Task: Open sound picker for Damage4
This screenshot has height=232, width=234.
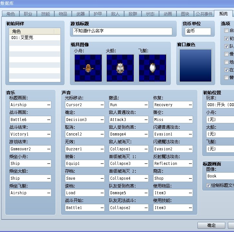Action: 146,134
